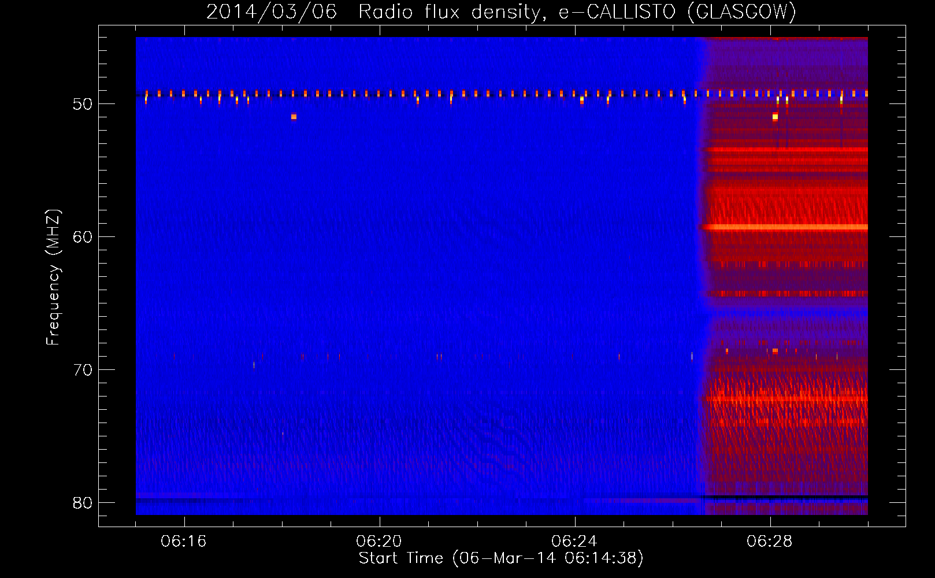Click the 'Start Time (06-Mar-14 06:14:38)' label
Image resolution: width=935 pixels, height=578 pixels.
tap(501, 558)
